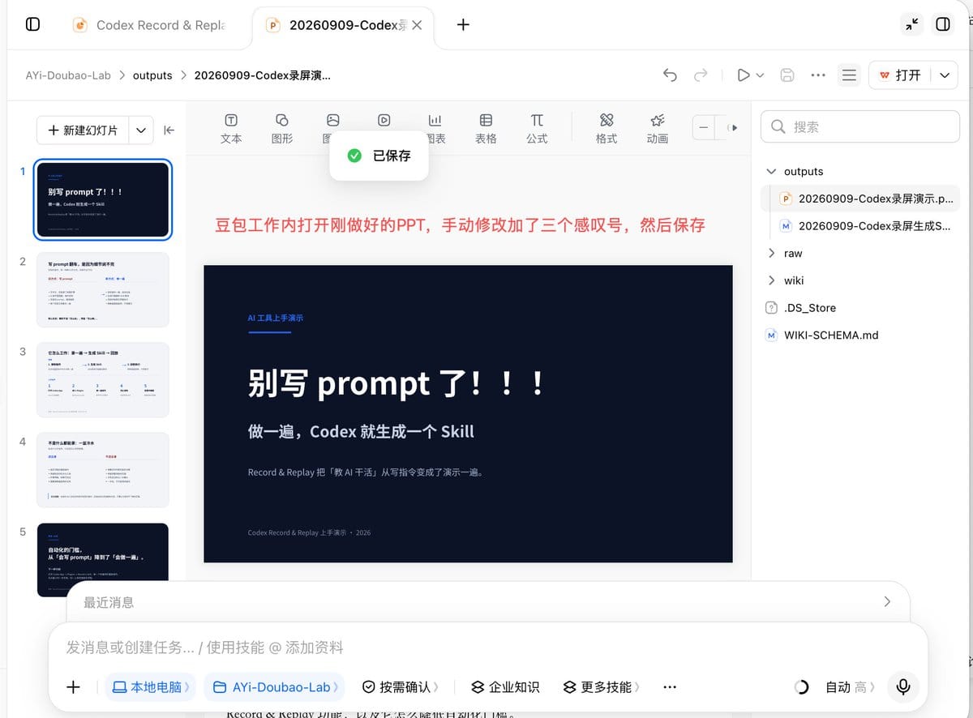Select slide 3 thumbnail
Screen dimensions: 973x718
[x=103, y=380]
